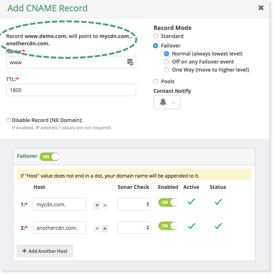Click the Add Another Host button
This screenshot has height=274, width=273.
pyautogui.click(x=45, y=251)
